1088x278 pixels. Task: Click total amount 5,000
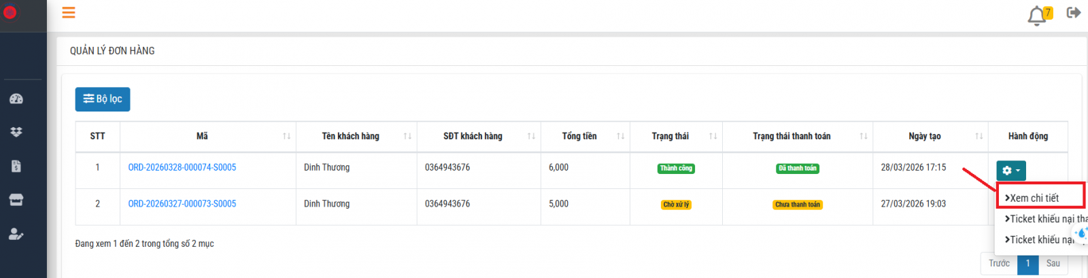(558, 204)
